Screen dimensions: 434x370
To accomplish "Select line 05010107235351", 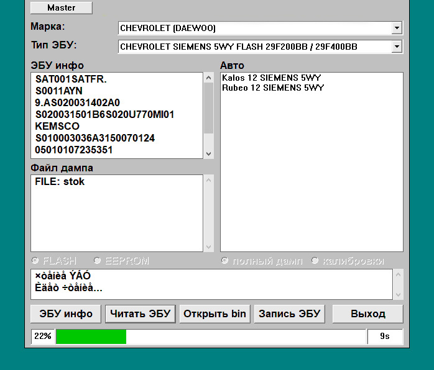I will click(73, 150).
